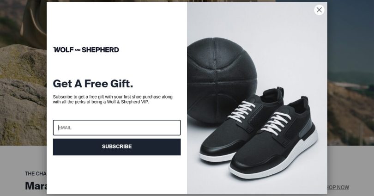Image resolution: width=374 pixels, height=196 pixels.
Task: Click the 'SHEPHERD' word in logo
Action: (100, 49)
